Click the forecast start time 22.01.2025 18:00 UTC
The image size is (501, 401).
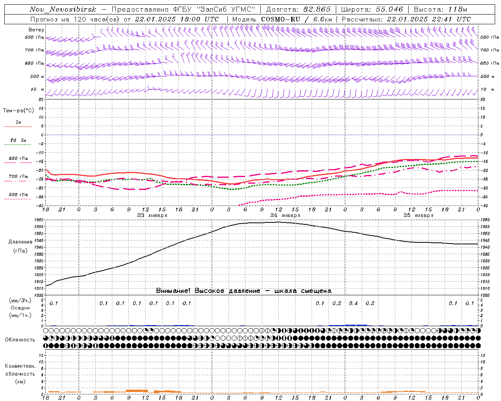coord(177,19)
